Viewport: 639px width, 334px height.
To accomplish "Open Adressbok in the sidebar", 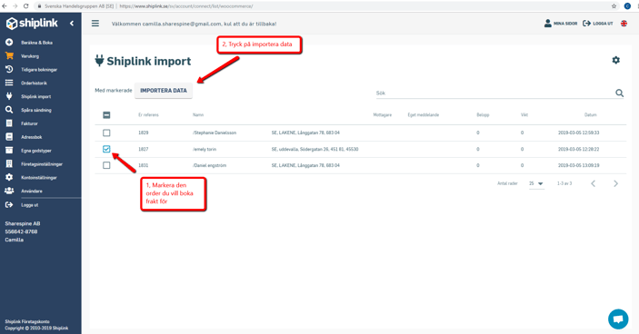I will (32, 138).
